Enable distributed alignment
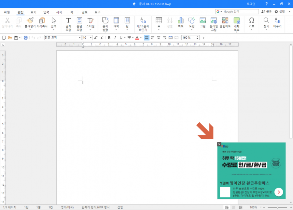The image size is (293, 210). coord(170,38)
